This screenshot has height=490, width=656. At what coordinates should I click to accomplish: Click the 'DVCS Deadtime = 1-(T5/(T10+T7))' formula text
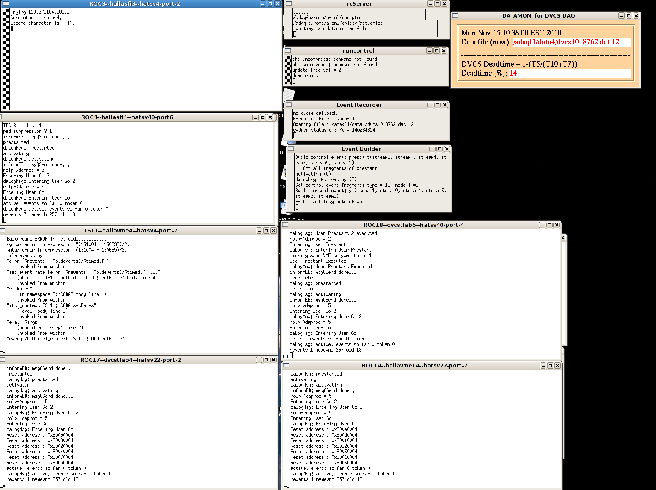click(x=519, y=64)
